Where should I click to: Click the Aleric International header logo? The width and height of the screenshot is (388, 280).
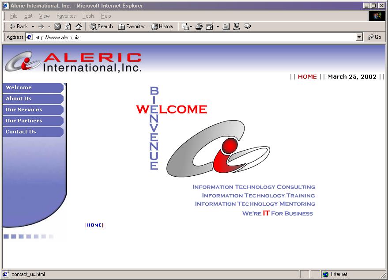(73, 62)
